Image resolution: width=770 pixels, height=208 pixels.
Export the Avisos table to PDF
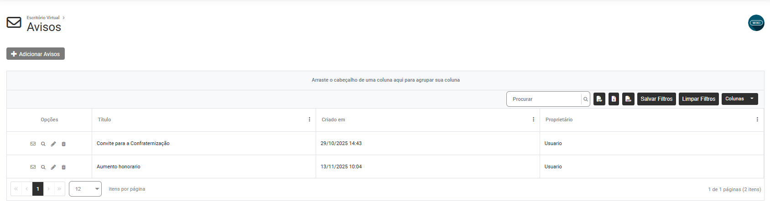[x=599, y=99]
